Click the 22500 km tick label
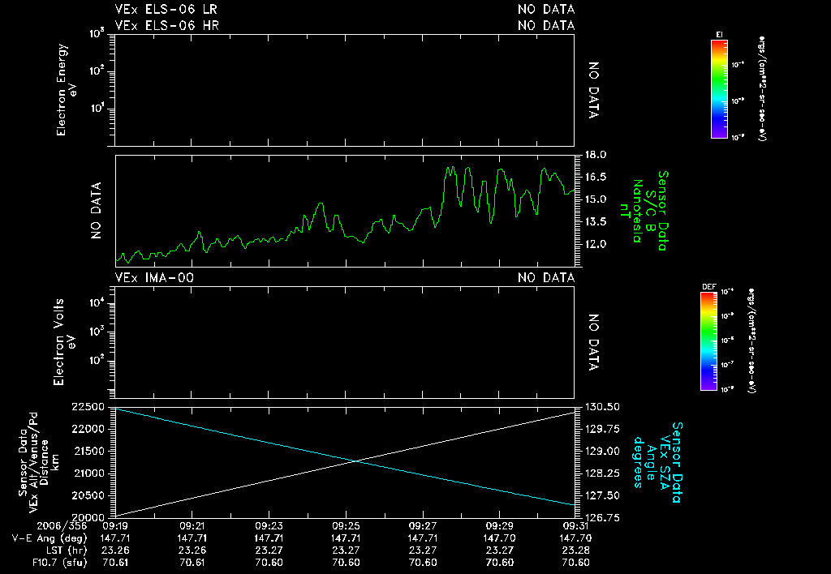 (x=88, y=407)
